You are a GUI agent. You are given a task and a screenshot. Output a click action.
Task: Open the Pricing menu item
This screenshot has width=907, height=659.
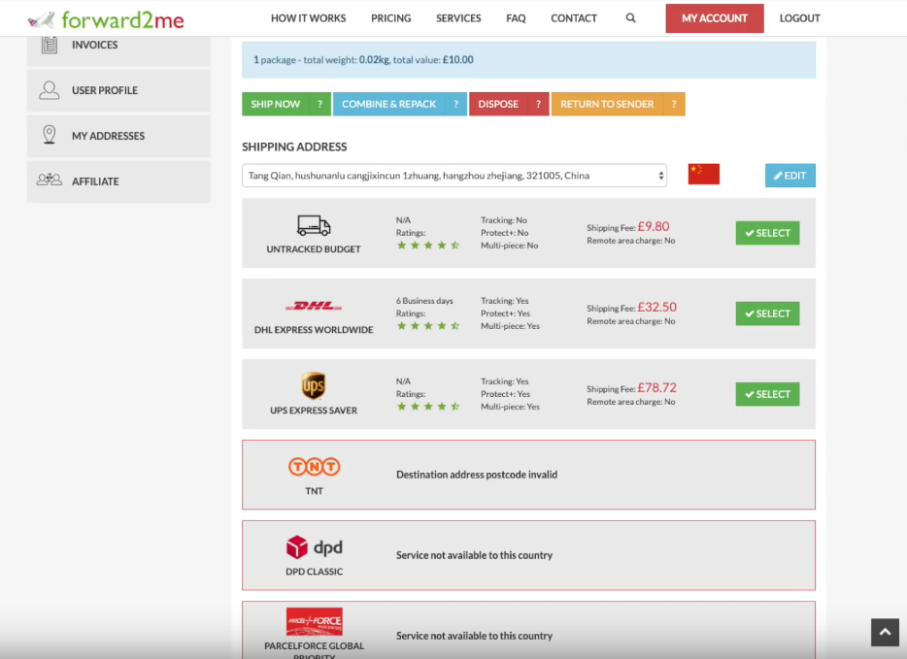click(390, 18)
